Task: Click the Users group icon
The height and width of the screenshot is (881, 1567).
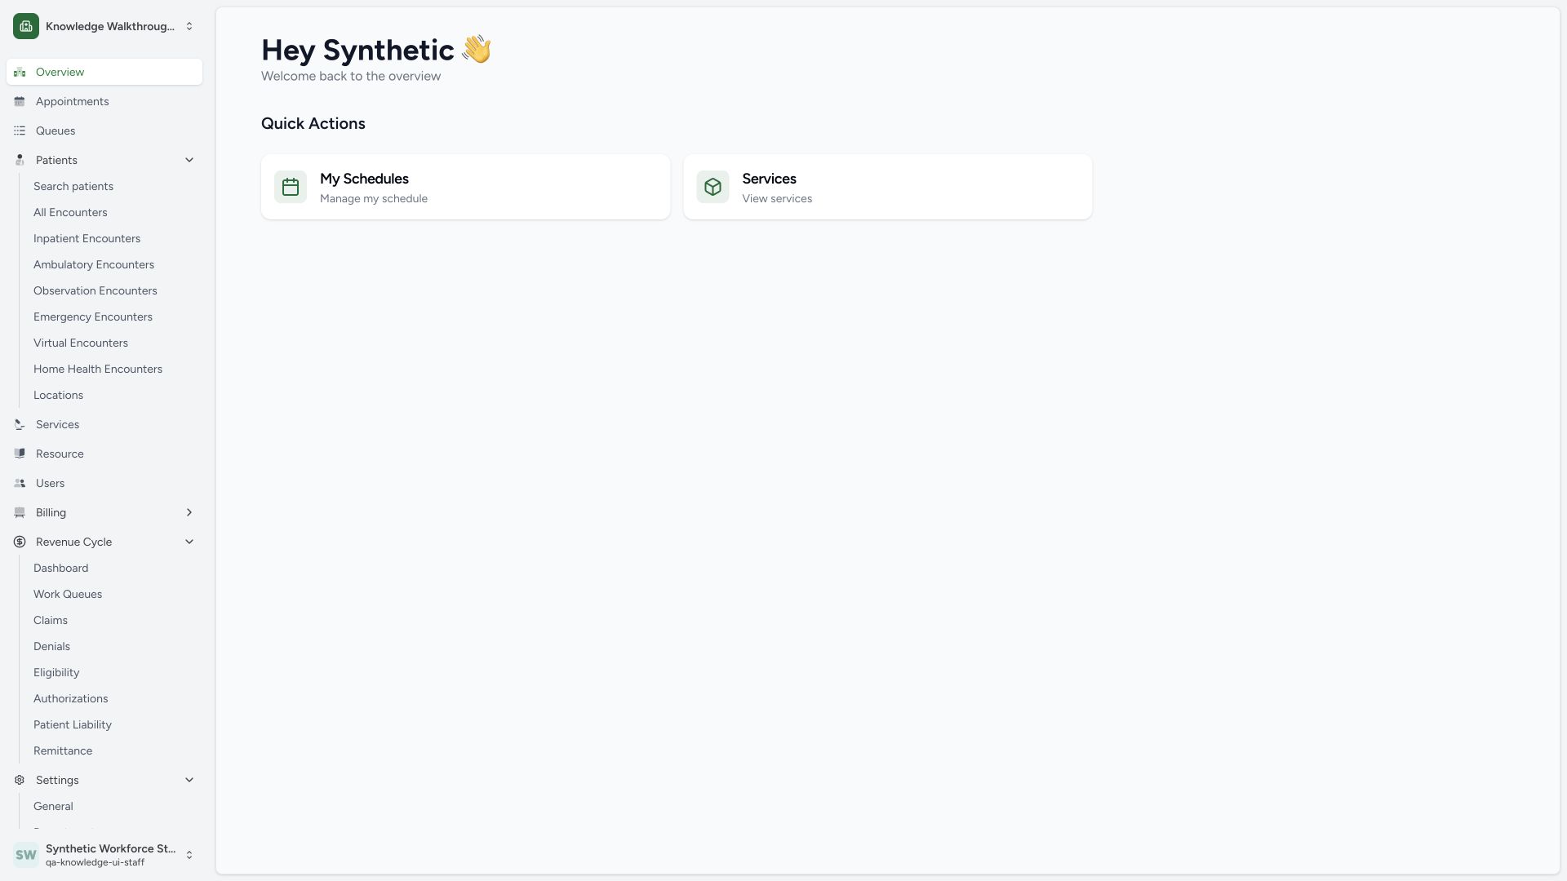Action: 20,483
